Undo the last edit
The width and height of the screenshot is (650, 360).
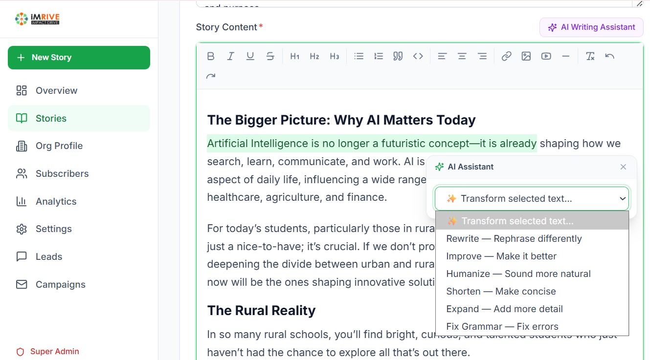tap(609, 56)
